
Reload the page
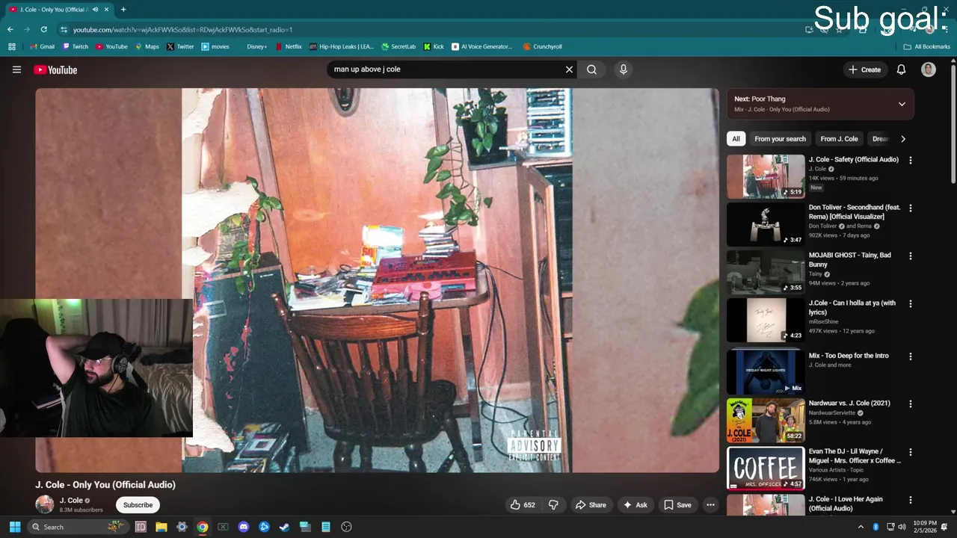pyautogui.click(x=44, y=29)
